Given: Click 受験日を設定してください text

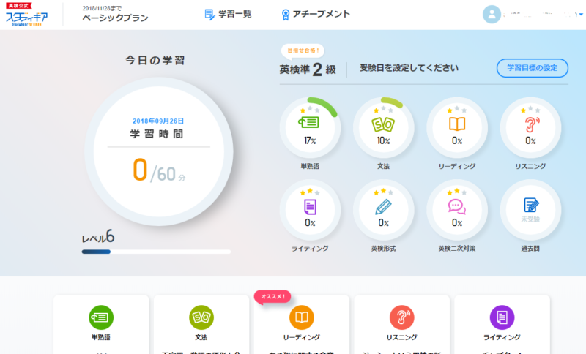Looking at the screenshot, I should 409,68.
